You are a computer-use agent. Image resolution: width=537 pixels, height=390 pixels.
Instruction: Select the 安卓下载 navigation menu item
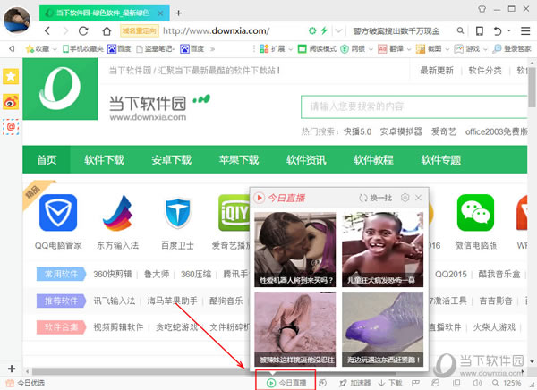(171, 160)
